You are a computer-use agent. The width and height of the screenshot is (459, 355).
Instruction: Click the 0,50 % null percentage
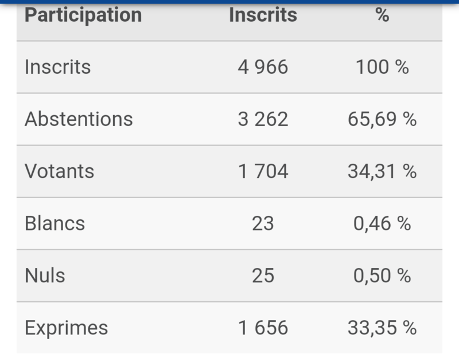[x=382, y=275]
